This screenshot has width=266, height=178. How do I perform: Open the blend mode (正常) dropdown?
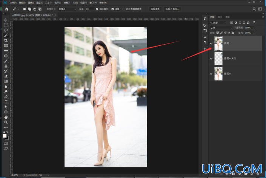[221, 28]
